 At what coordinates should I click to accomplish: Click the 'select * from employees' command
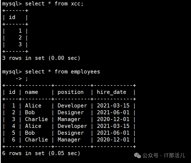pyautogui.click(x=63, y=72)
